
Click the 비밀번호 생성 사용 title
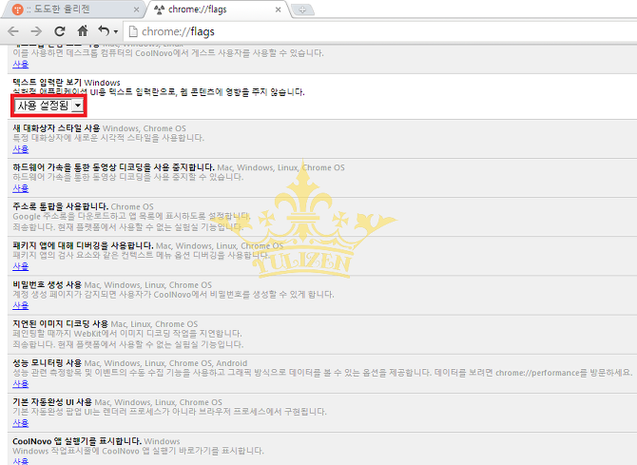click(48, 284)
